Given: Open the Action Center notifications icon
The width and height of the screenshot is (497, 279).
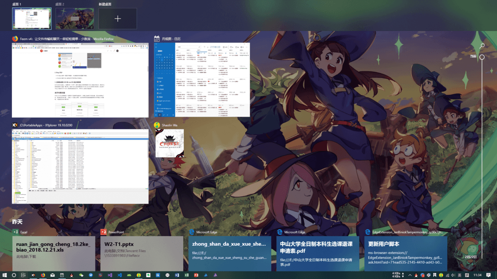Looking at the screenshot, I should click(x=489, y=275).
